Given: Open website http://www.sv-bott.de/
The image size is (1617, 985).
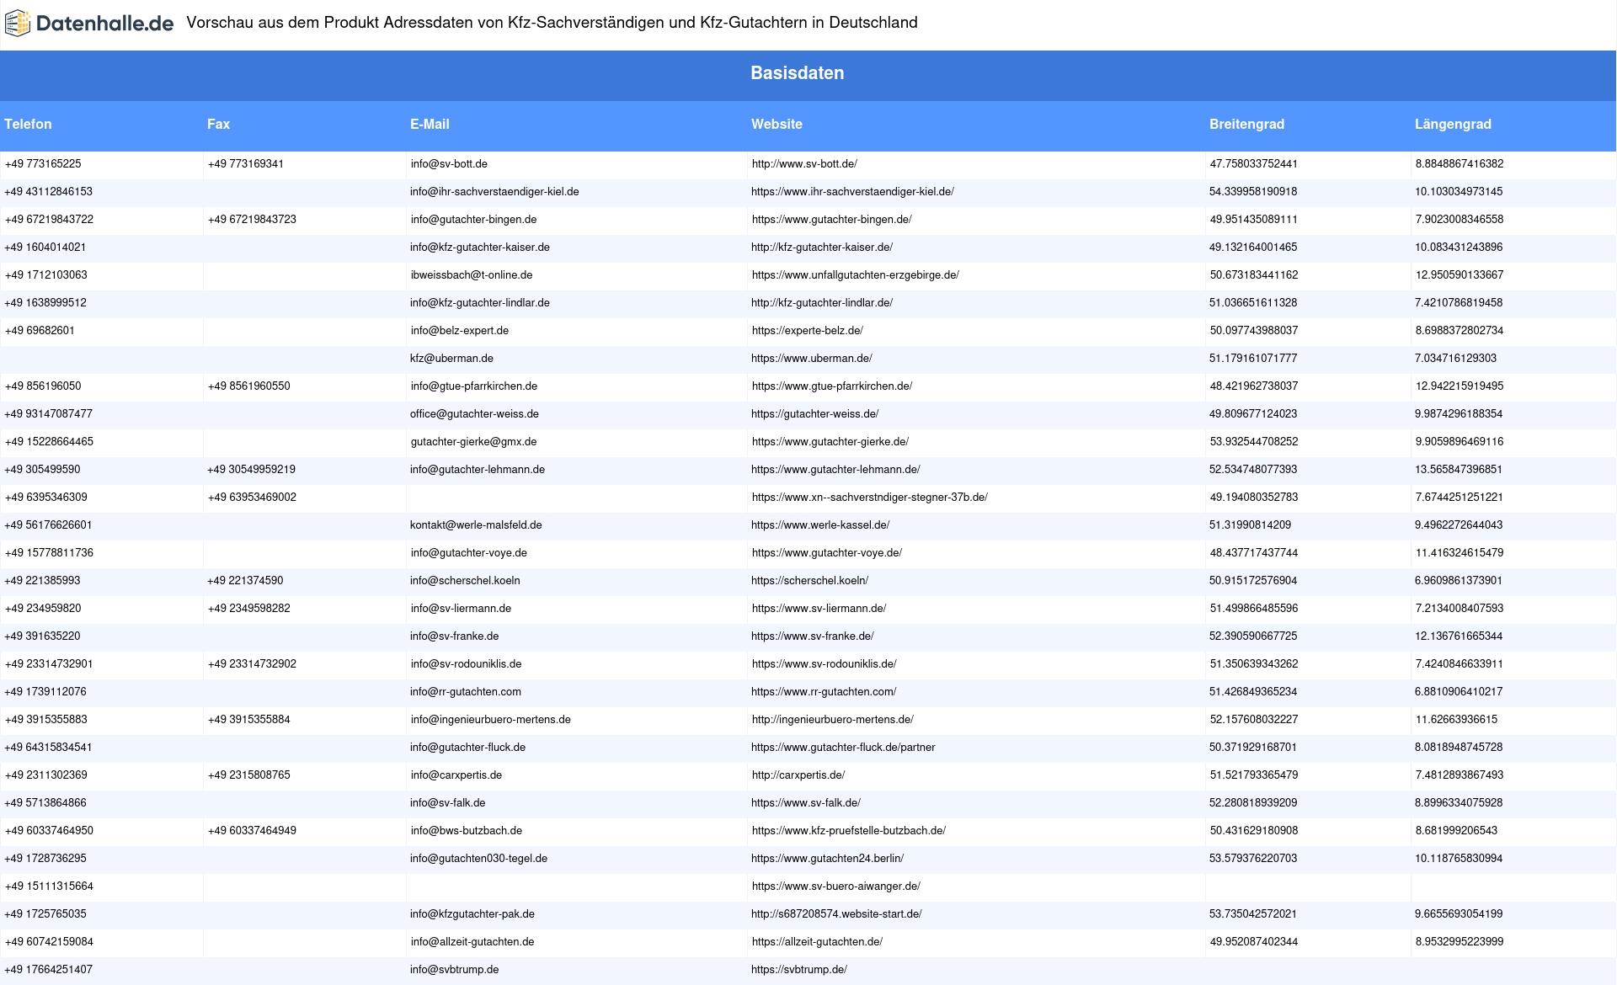Looking at the screenshot, I should (x=804, y=164).
